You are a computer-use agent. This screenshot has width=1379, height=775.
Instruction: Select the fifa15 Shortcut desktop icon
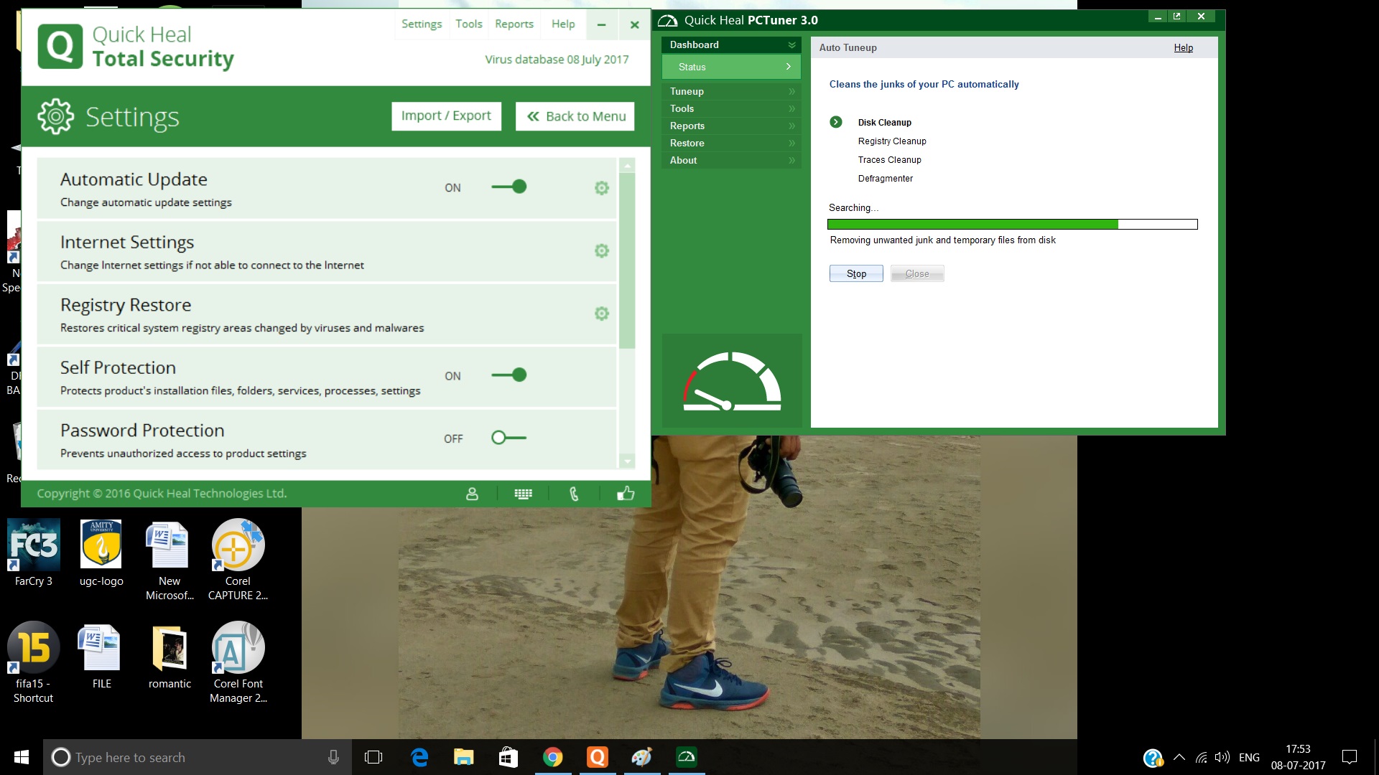point(34,662)
